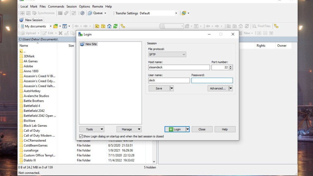Viewport: 313px width, 176px height.
Task: Open the Login button dropdown arrow
Action: (188, 129)
